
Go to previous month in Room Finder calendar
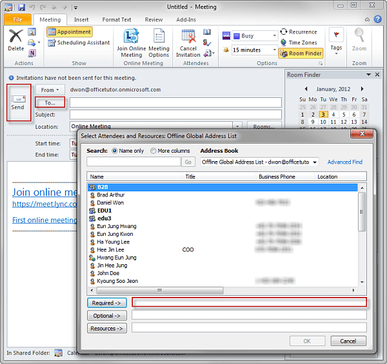(x=306, y=89)
